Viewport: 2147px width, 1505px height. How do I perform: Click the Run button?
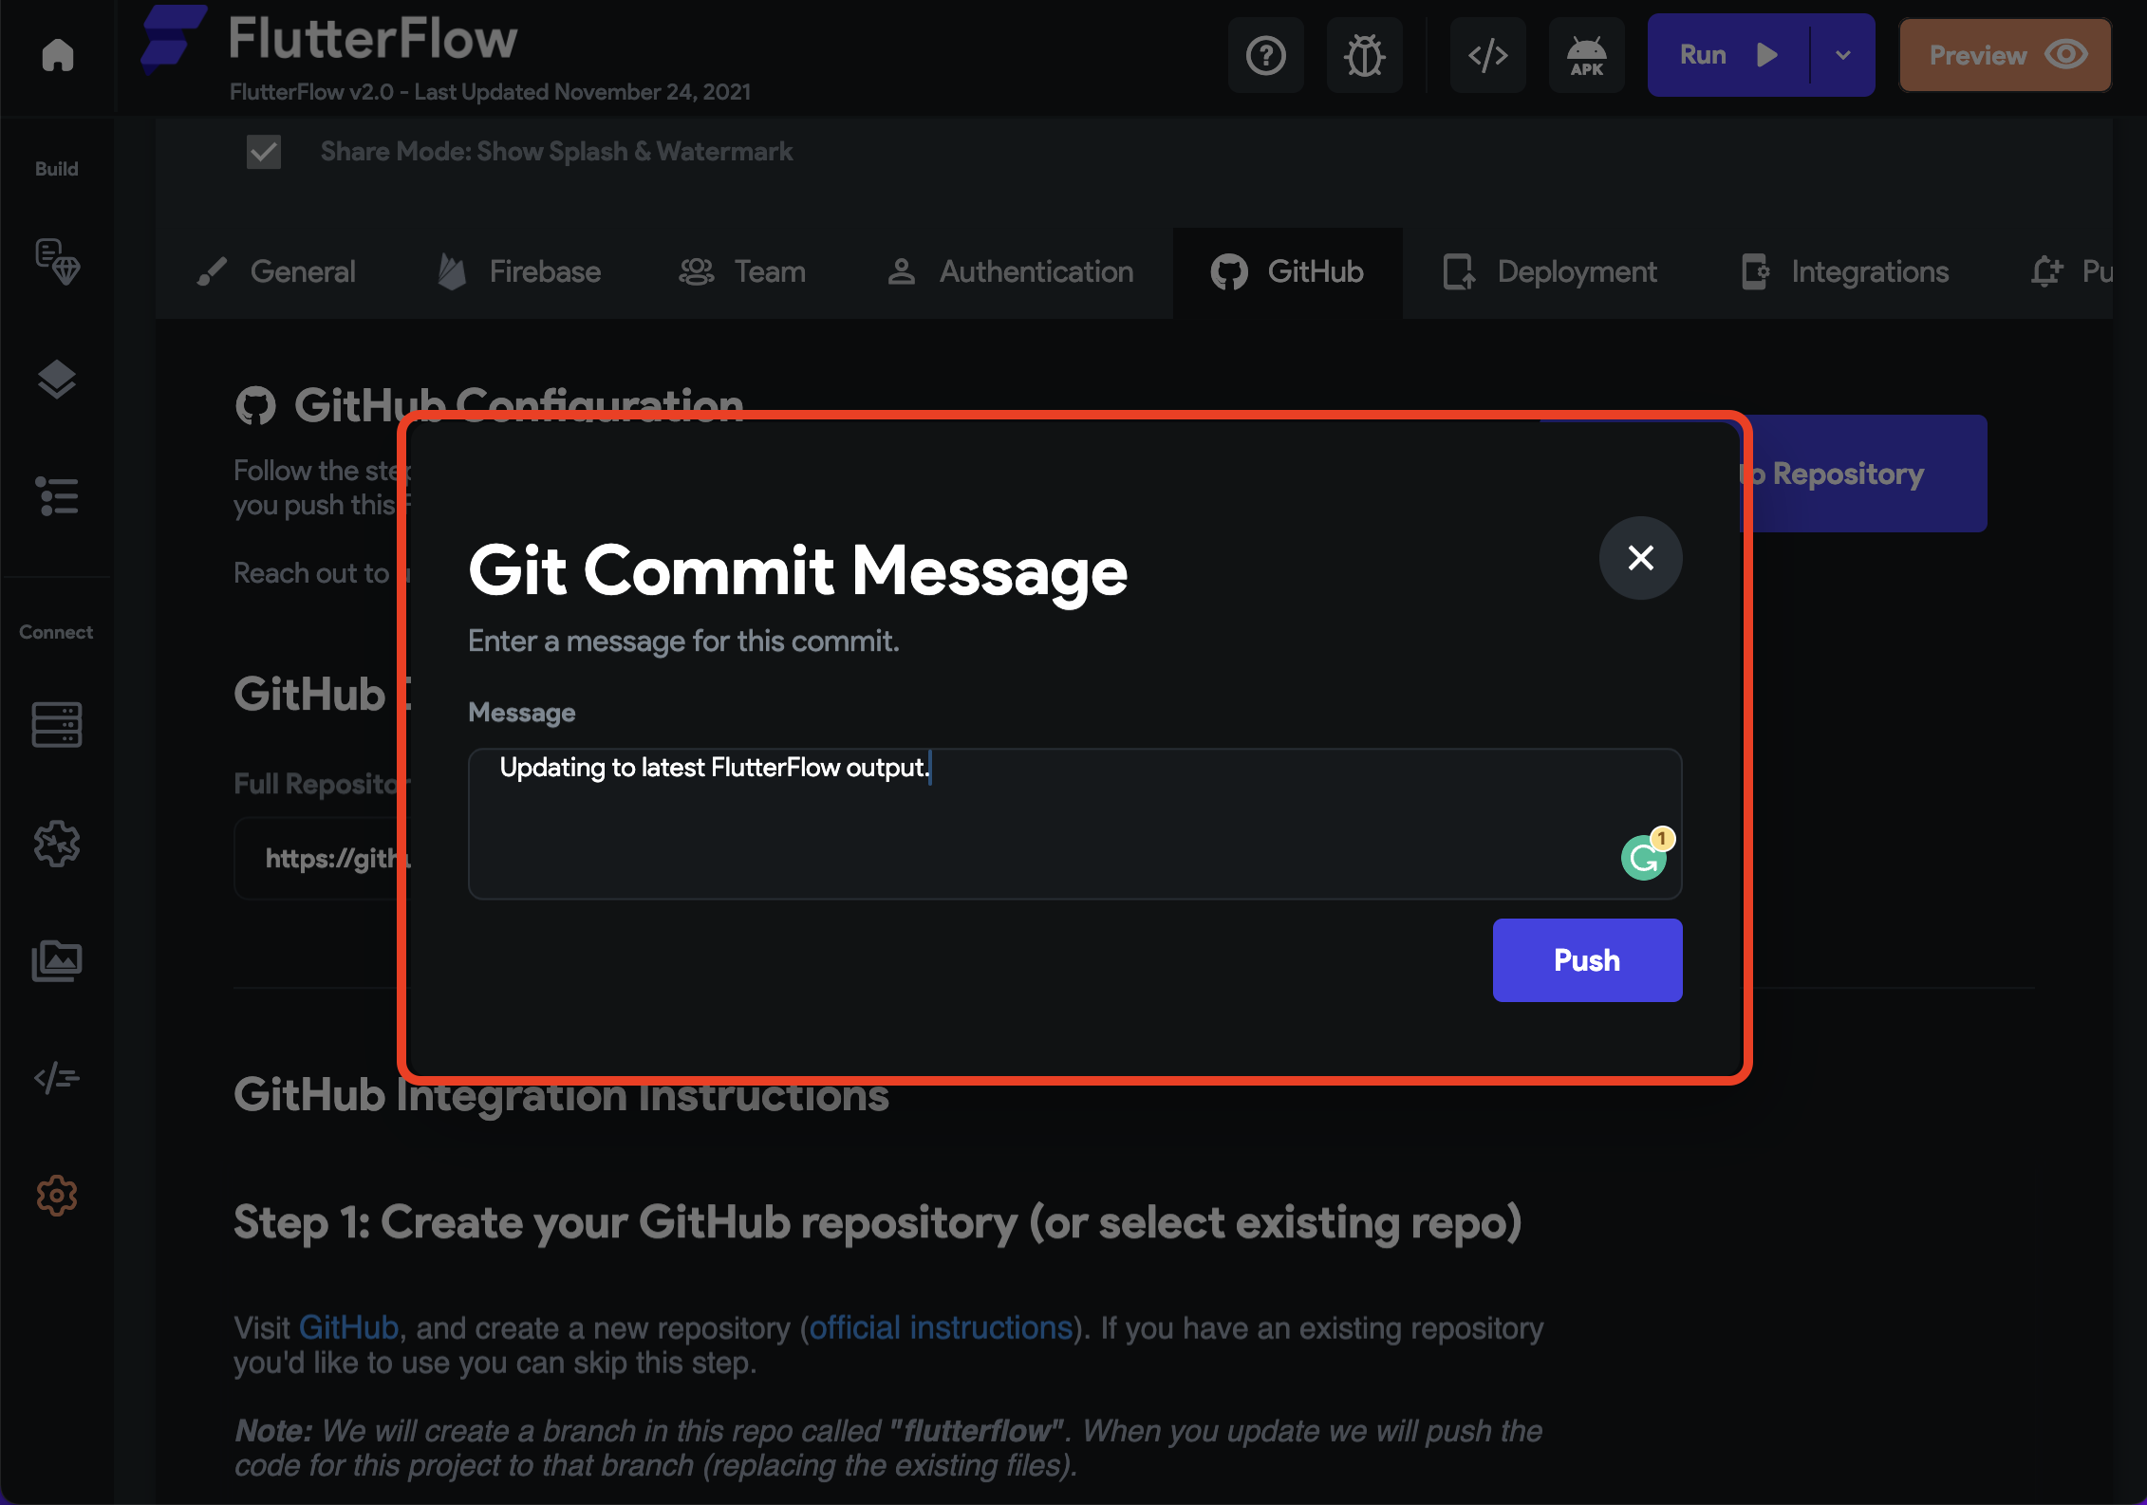1727,55
